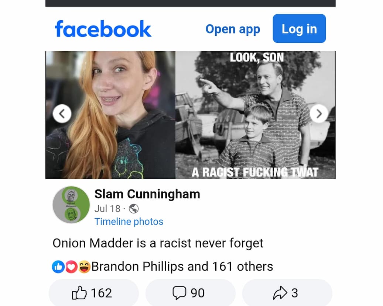The height and width of the screenshot is (306, 383).
Task: Open the Facebook app link
Action: 233,29
